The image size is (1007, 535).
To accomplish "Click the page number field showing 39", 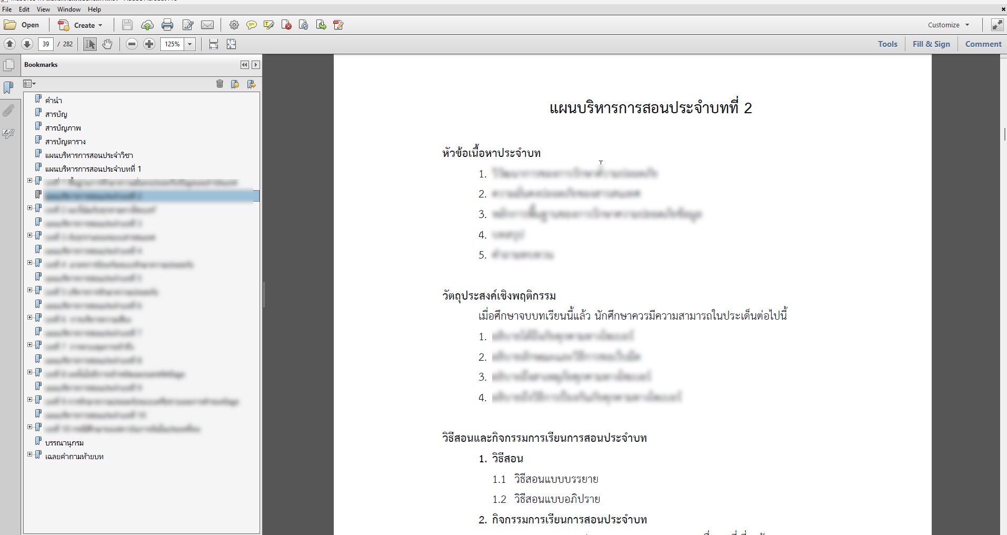I will 46,44.
